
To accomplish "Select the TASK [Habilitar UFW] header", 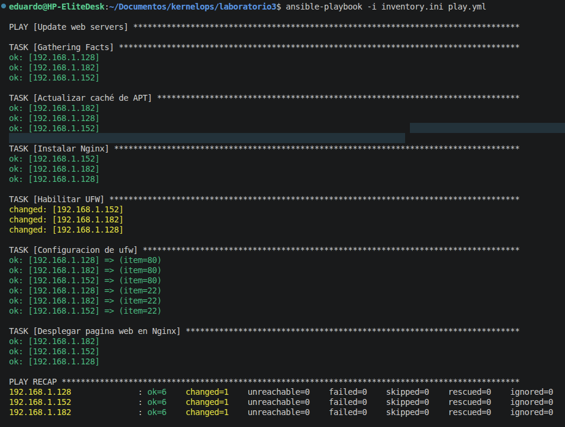I will tap(57, 199).
